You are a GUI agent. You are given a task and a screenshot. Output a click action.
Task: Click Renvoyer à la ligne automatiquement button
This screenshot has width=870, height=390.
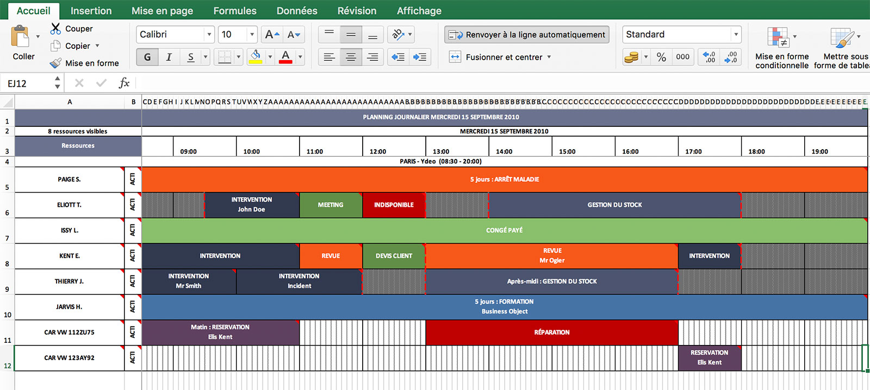click(526, 35)
